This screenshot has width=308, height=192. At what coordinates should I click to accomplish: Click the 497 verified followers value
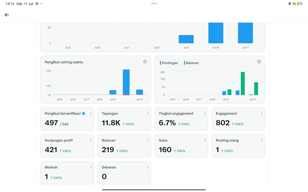click(x=51, y=123)
